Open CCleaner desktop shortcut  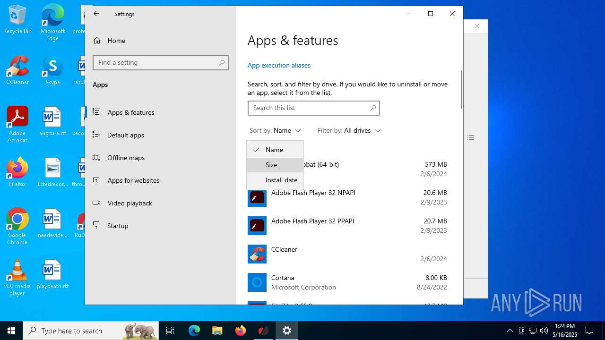pos(17,70)
